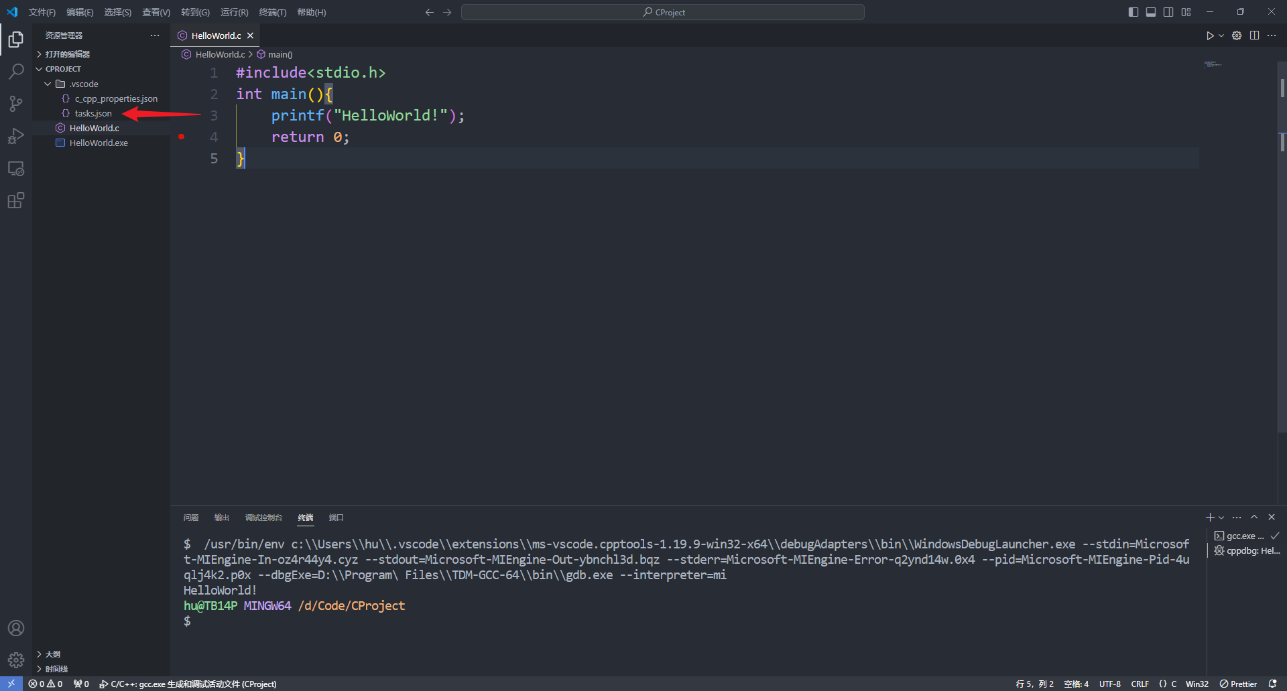Click the main() breadcrumb symbol

point(275,54)
